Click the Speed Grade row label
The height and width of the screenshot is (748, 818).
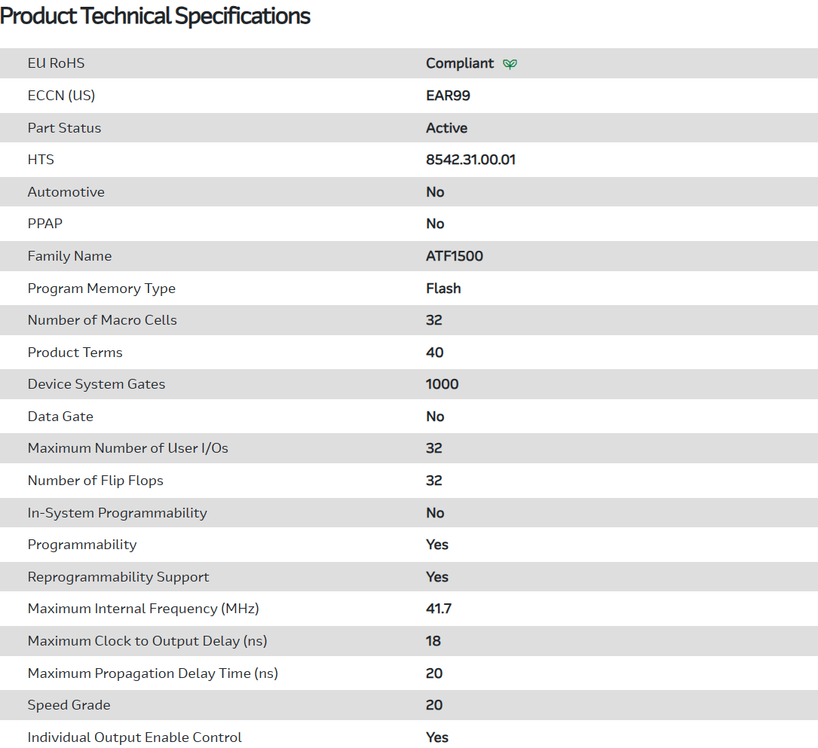69,705
